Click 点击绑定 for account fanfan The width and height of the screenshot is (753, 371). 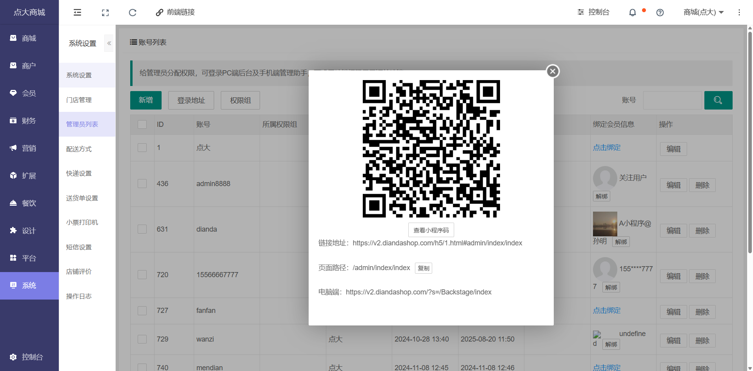pyautogui.click(x=607, y=311)
